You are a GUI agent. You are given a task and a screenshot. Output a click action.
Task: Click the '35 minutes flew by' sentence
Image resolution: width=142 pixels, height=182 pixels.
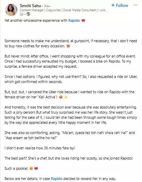coord(40,148)
